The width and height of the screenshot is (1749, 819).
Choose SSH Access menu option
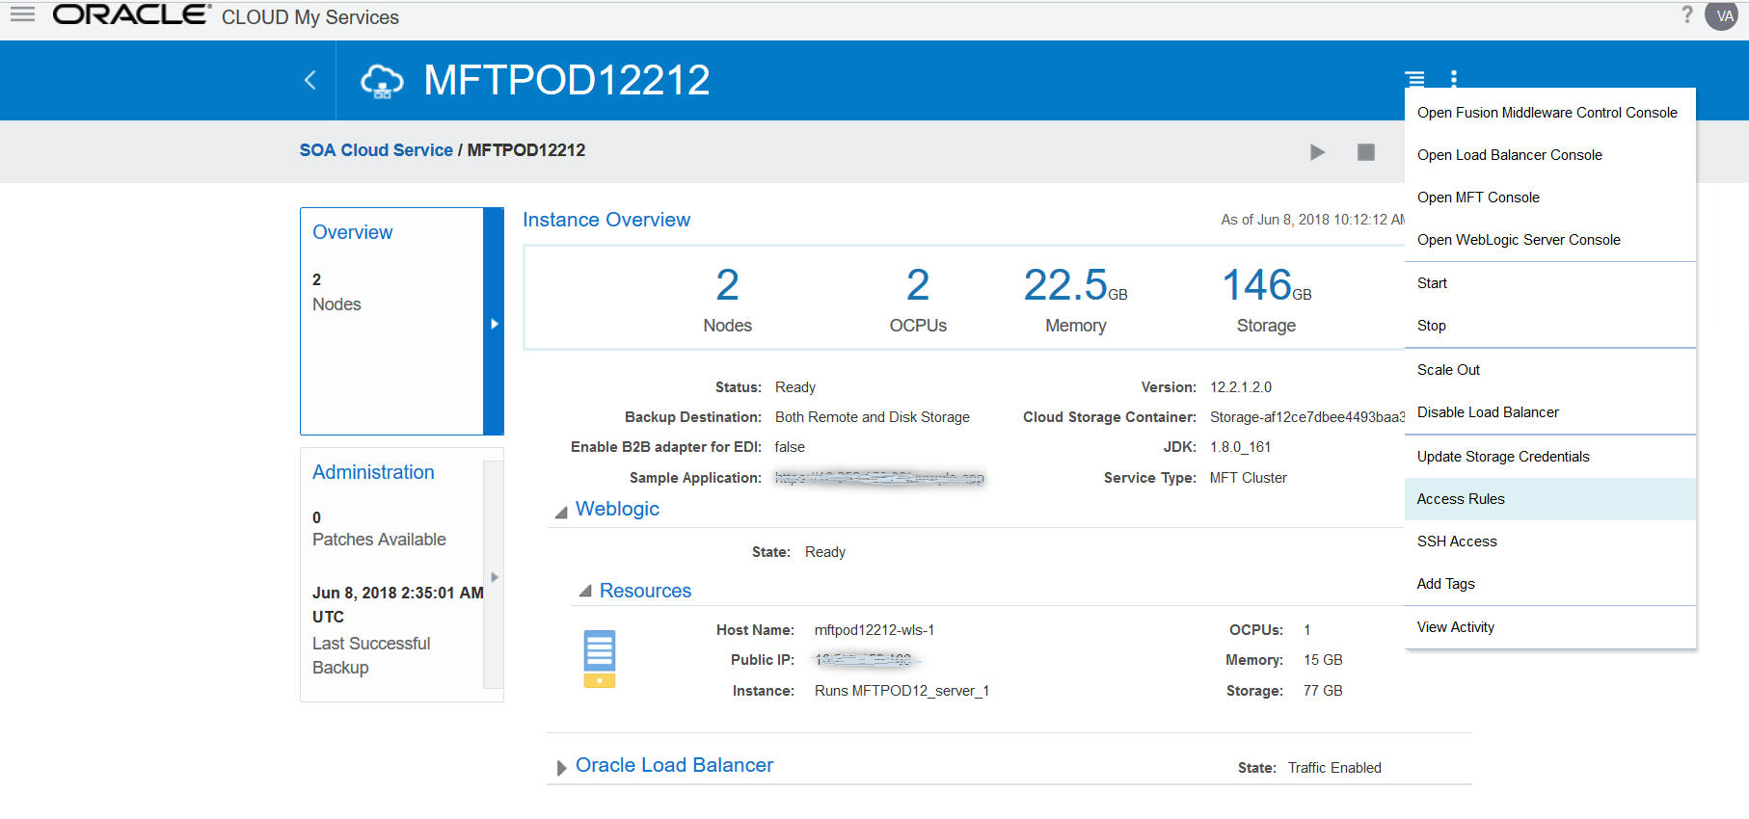pos(1457,542)
